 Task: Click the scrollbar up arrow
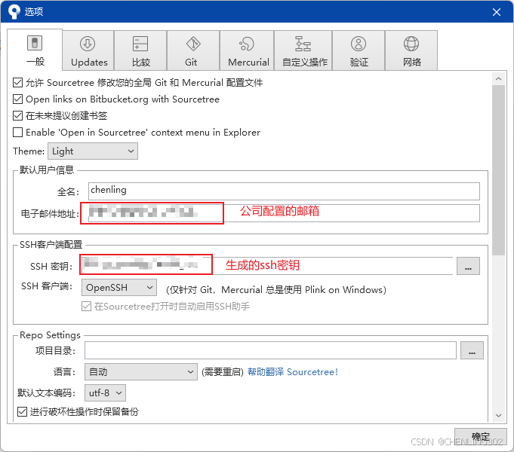tap(499, 79)
